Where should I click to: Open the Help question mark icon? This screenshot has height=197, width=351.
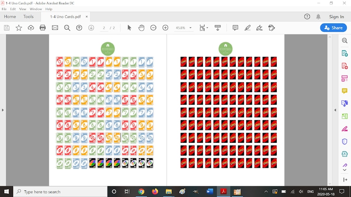[307, 16]
